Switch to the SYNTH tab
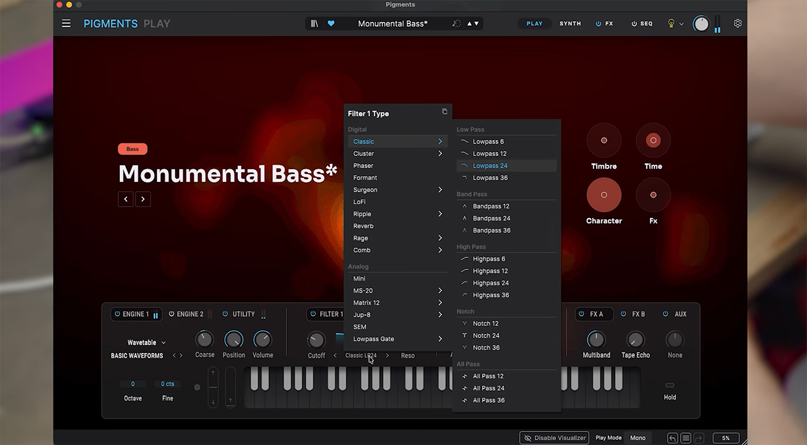The height and width of the screenshot is (445, 807). pyautogui.click(x=570, y=24)
